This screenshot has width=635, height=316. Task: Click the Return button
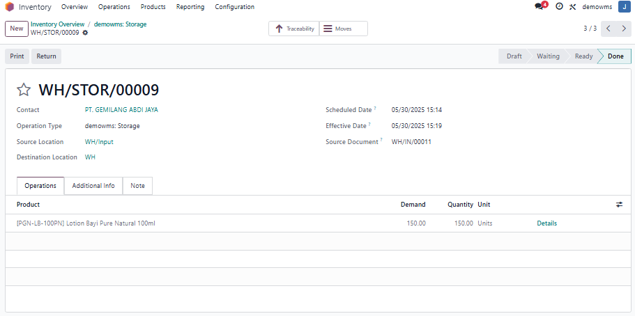tap(46, 56)
